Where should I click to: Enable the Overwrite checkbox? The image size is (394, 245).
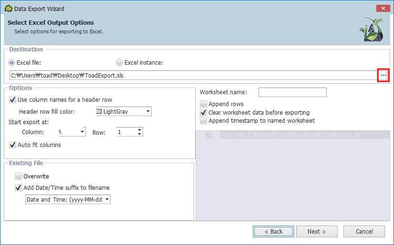pyautogui.click(x=18, y=176)
